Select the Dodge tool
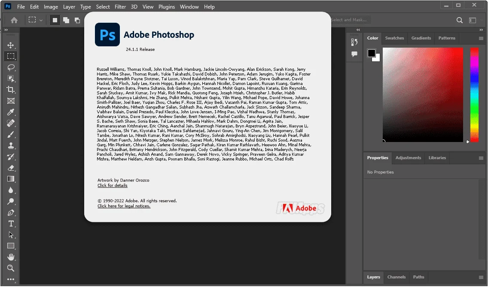 coord(11,201)
